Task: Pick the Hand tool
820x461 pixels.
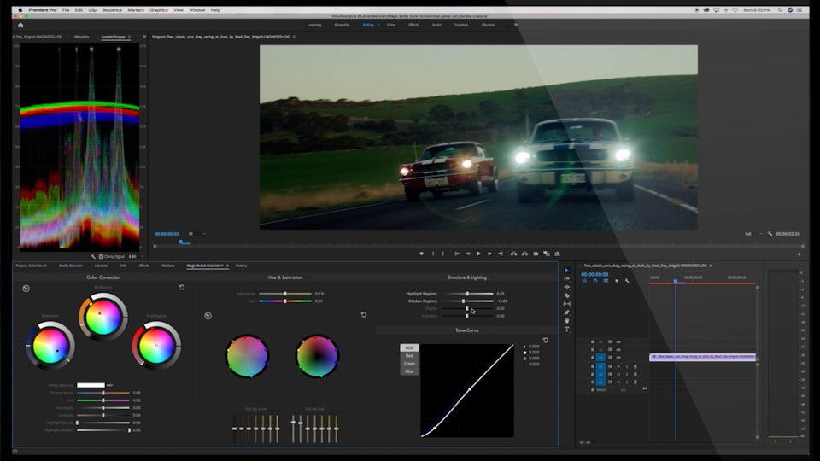Action: (567, 320)
